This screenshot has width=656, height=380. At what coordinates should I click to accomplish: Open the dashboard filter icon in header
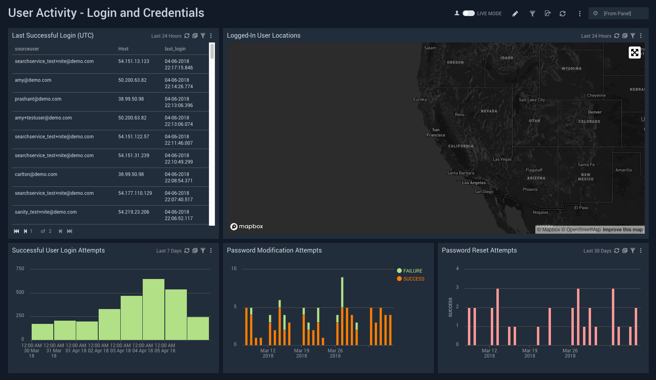pyautogui.click(x=532, y=14)
